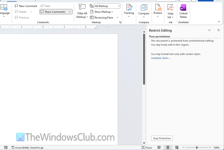Collapse the ribbon with the chevron
Screen dimensions: 224x150
tap(219, 21)
